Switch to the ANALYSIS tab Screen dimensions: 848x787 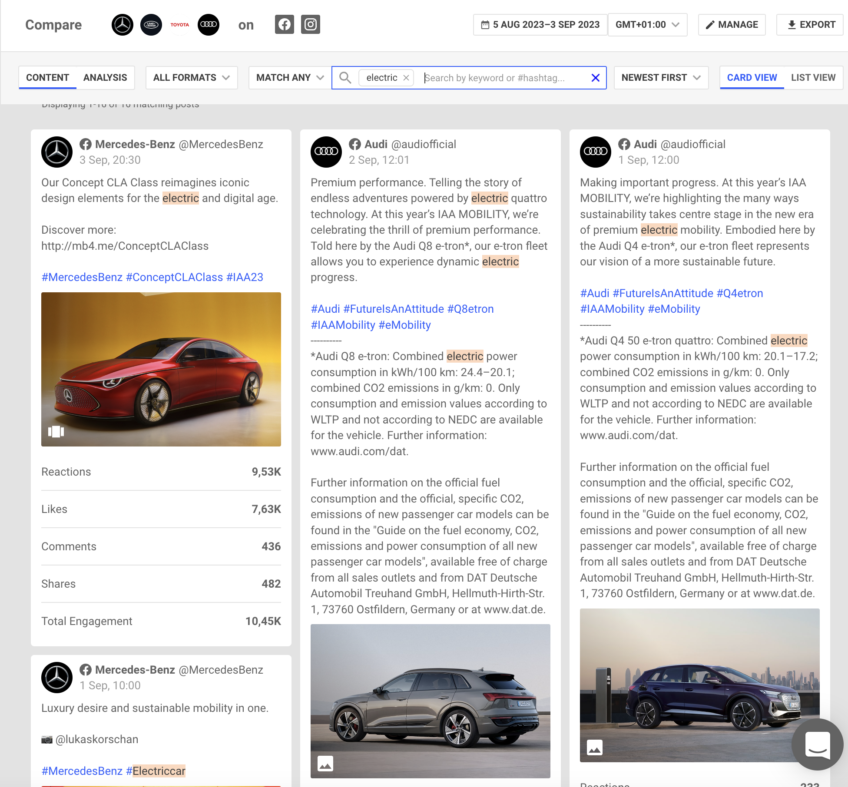105,78
